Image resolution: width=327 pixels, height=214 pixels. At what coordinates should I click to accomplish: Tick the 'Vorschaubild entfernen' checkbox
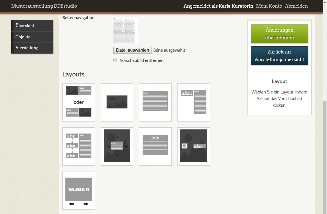tap(115, 60)
